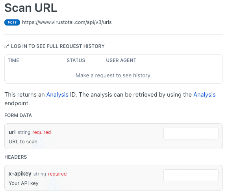Click the Scan URL page heading
226x194 pixels.
31,8
